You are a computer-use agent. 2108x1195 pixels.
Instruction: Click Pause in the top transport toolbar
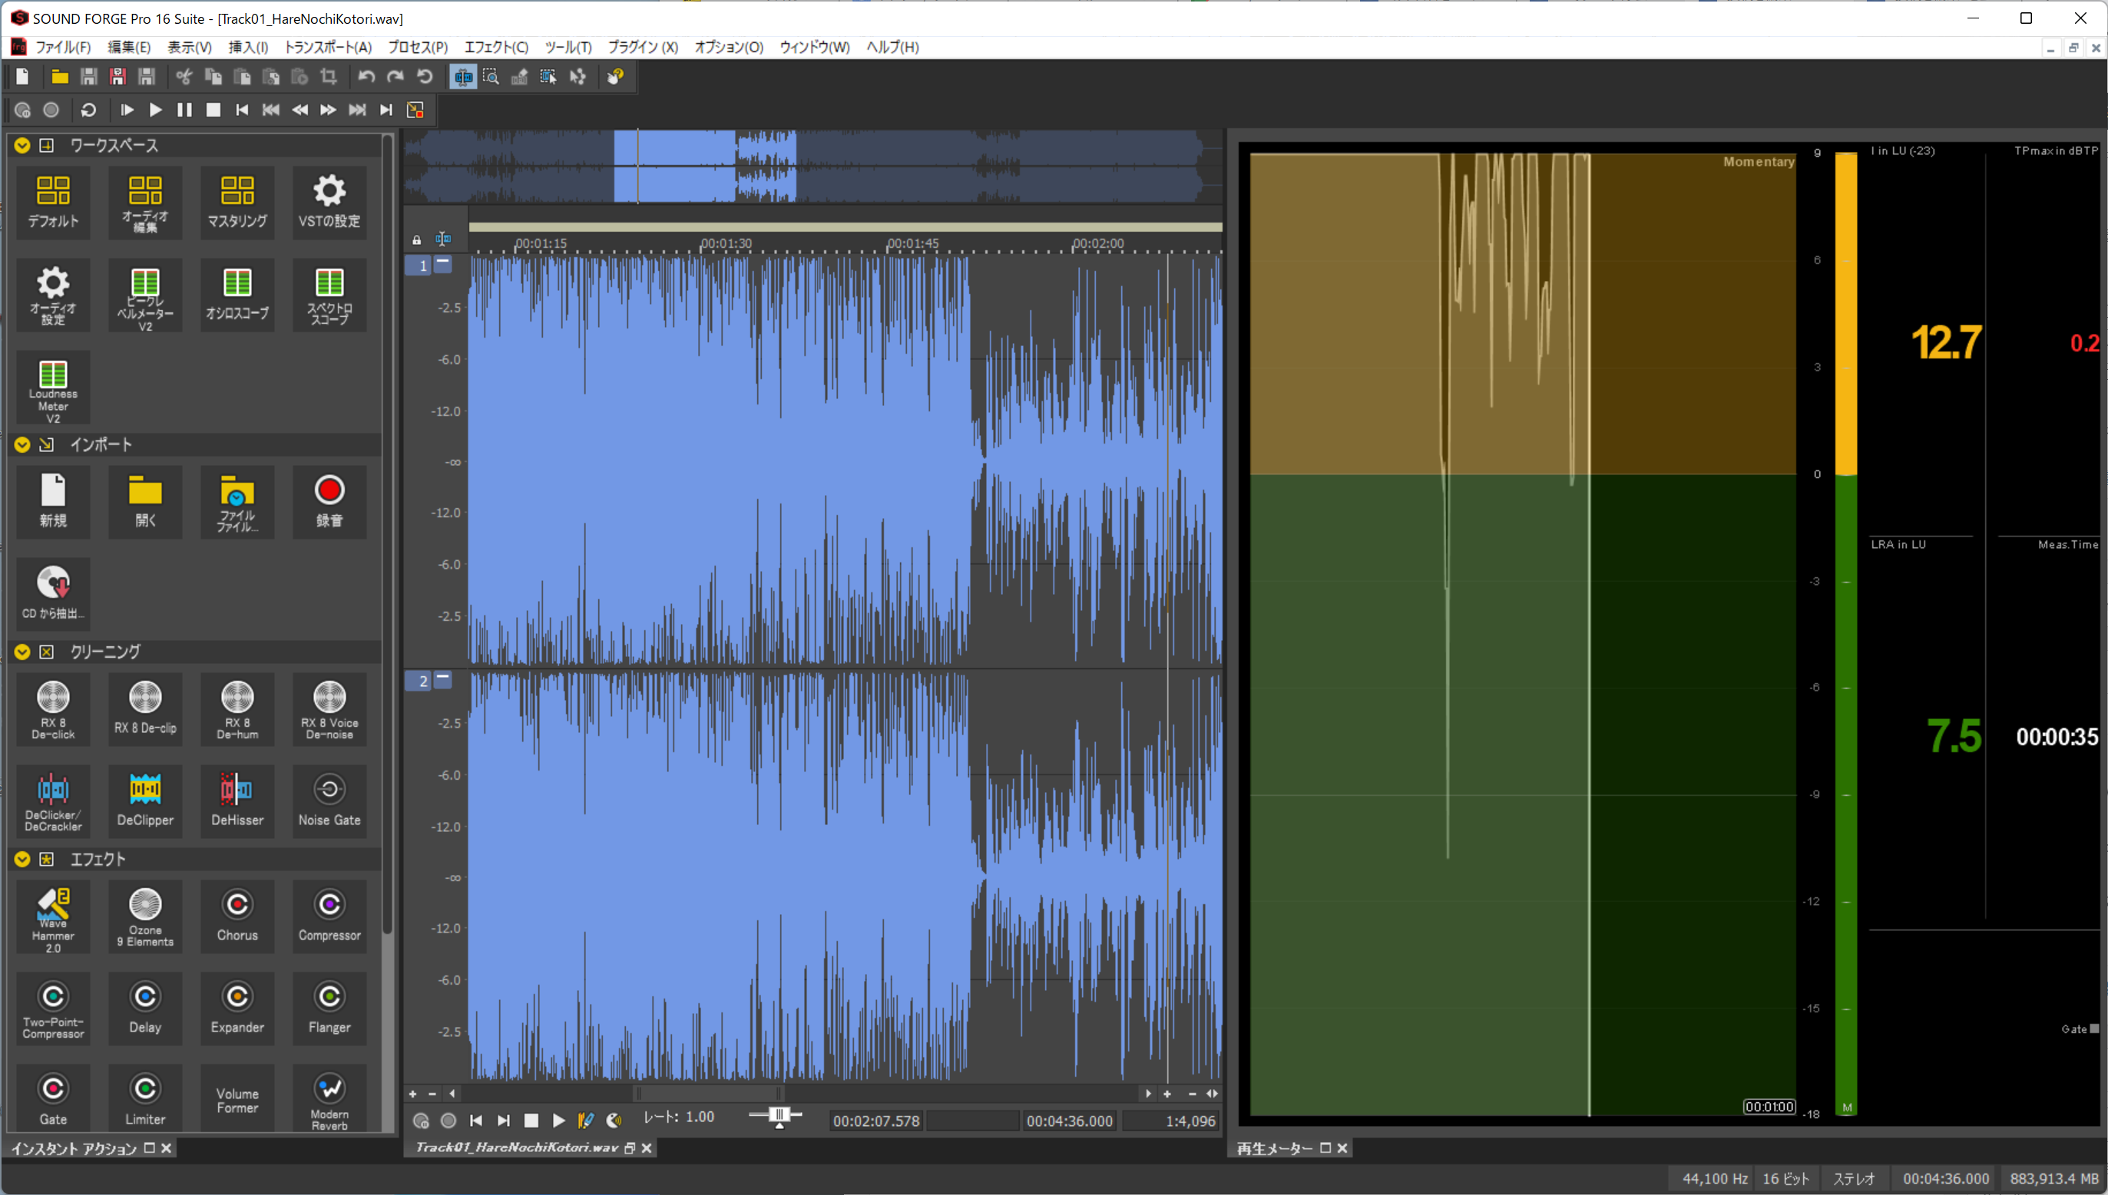coord(184,110)
